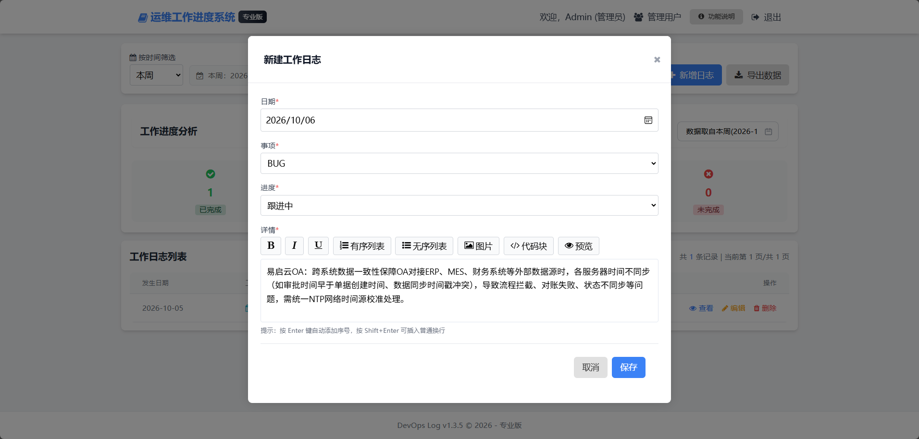Image resolution: width=919 pixels, height=439 pixels.
Task: Insert a code block with 代码块
Action: (529, 246)
